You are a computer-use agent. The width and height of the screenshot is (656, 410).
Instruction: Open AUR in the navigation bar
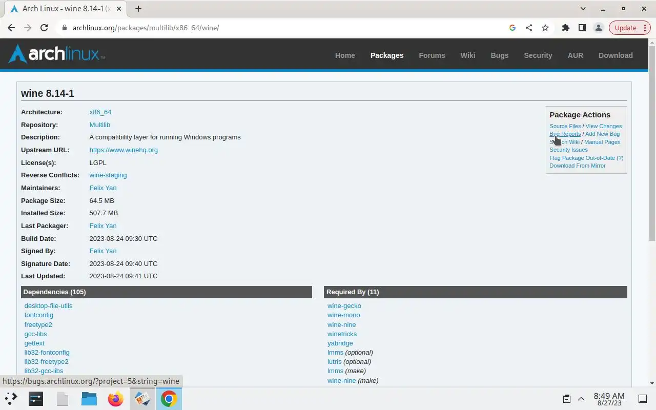576,55
